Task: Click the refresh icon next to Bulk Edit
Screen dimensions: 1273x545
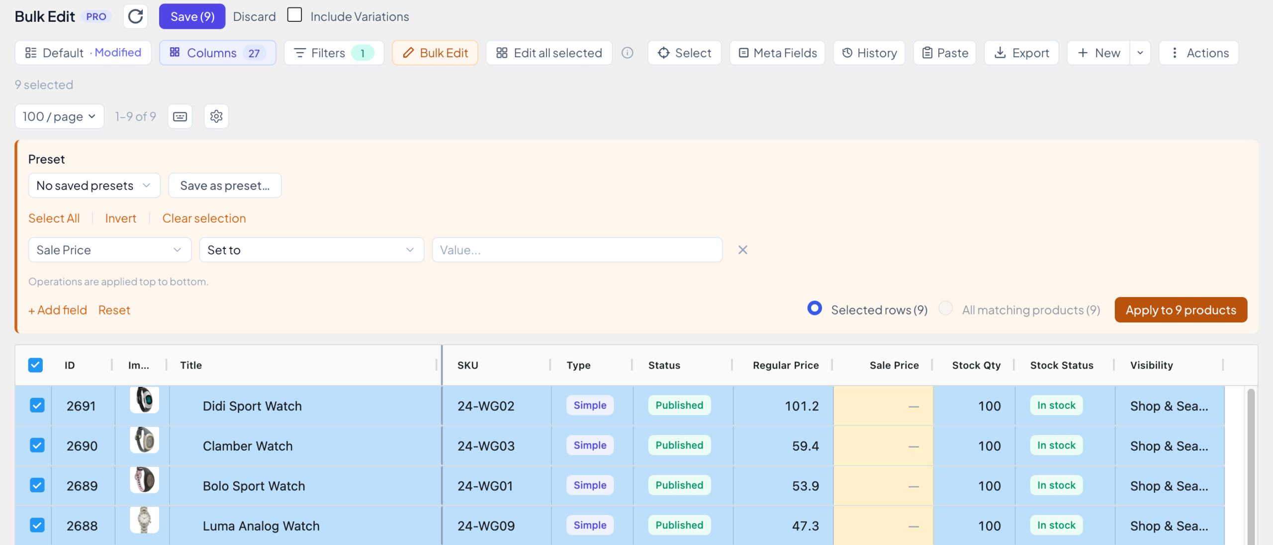Action: [135, 16]
